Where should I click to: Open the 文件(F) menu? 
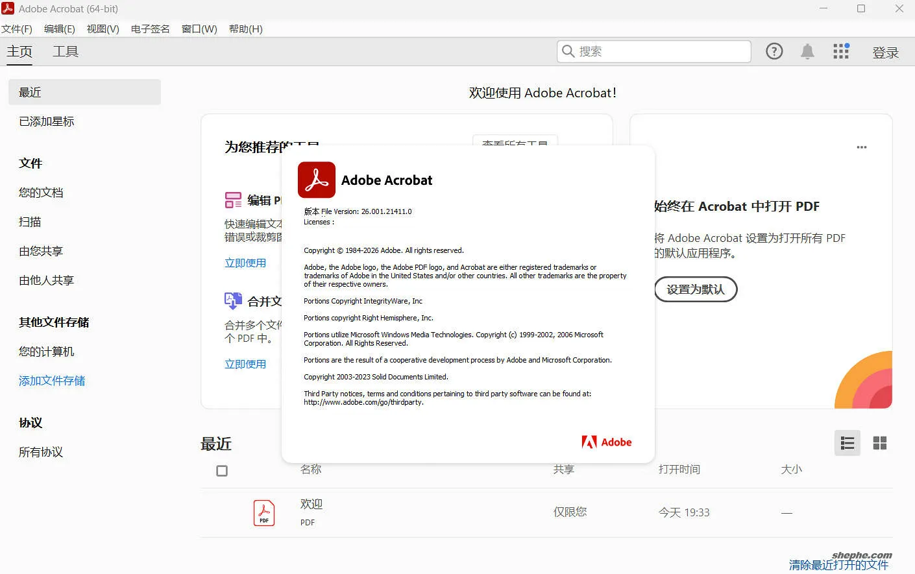tap(17, 29)
